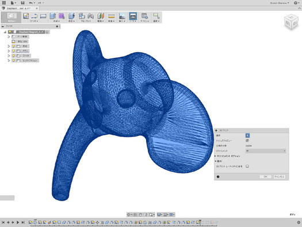Click the Redo arrow

(40, 3)
